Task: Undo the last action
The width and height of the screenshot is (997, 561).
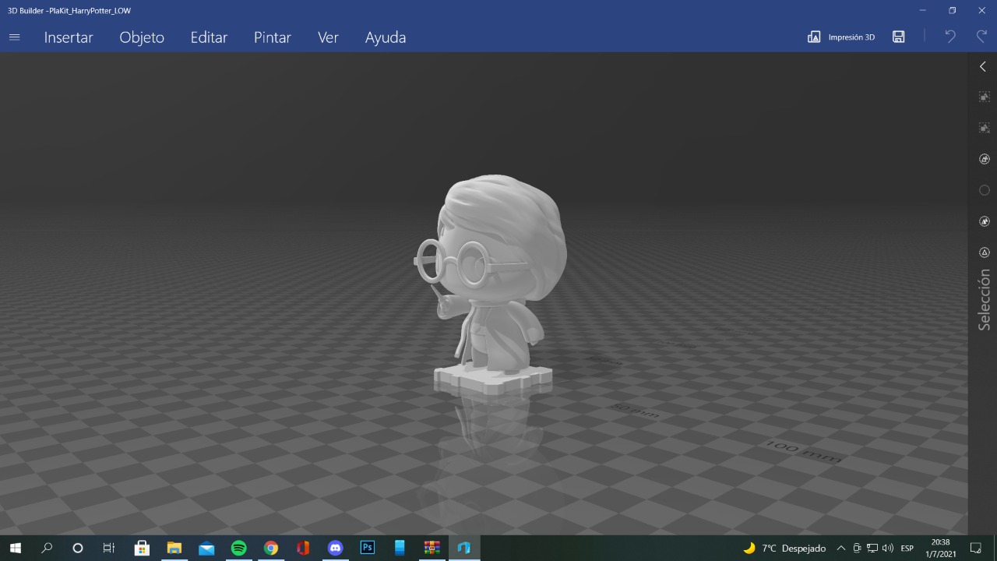Action: point(950,37)
